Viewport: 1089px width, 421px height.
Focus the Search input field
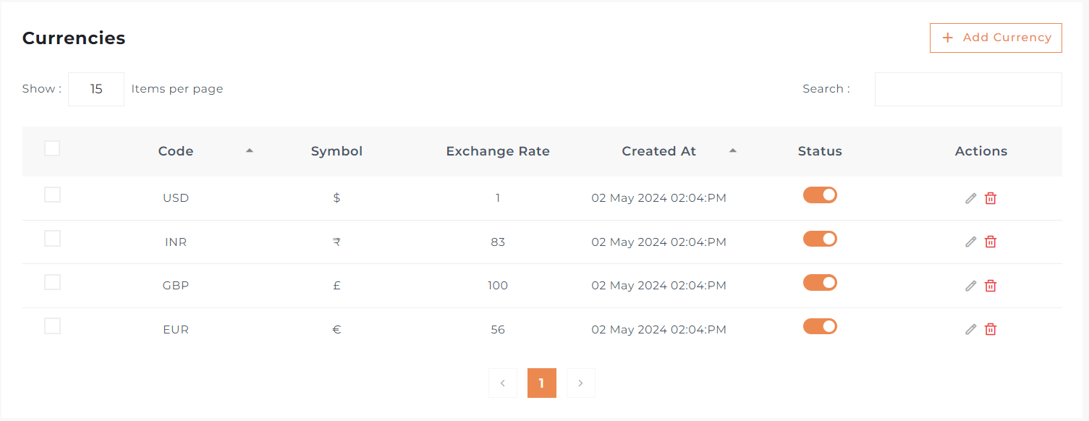968,89
